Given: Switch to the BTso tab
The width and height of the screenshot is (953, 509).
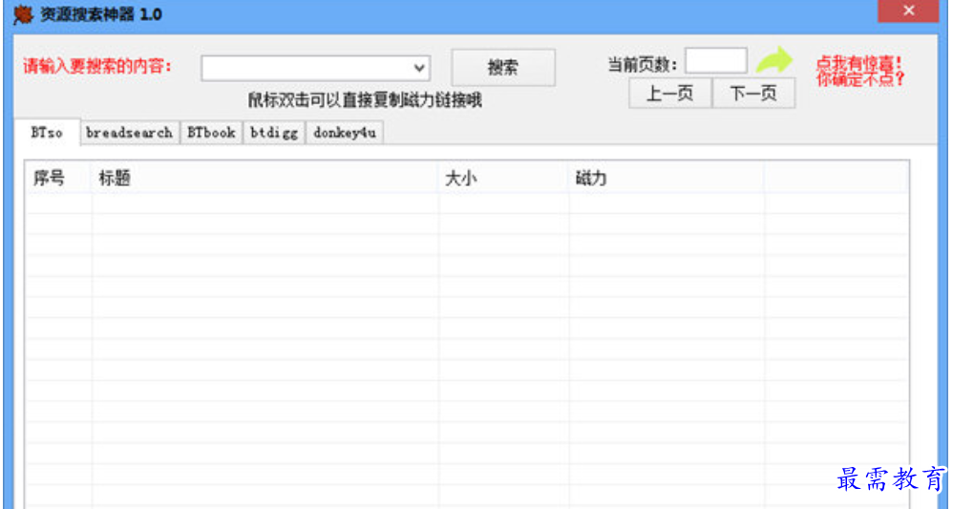Looking at the screenshot, I should 47,133.
